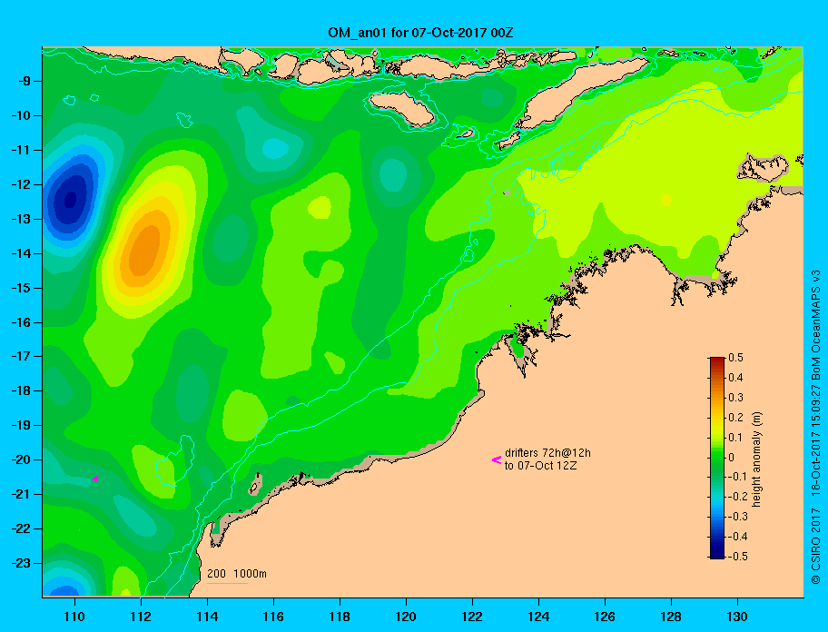Click the 0.2 value on the colorbar

click(735, 418)
